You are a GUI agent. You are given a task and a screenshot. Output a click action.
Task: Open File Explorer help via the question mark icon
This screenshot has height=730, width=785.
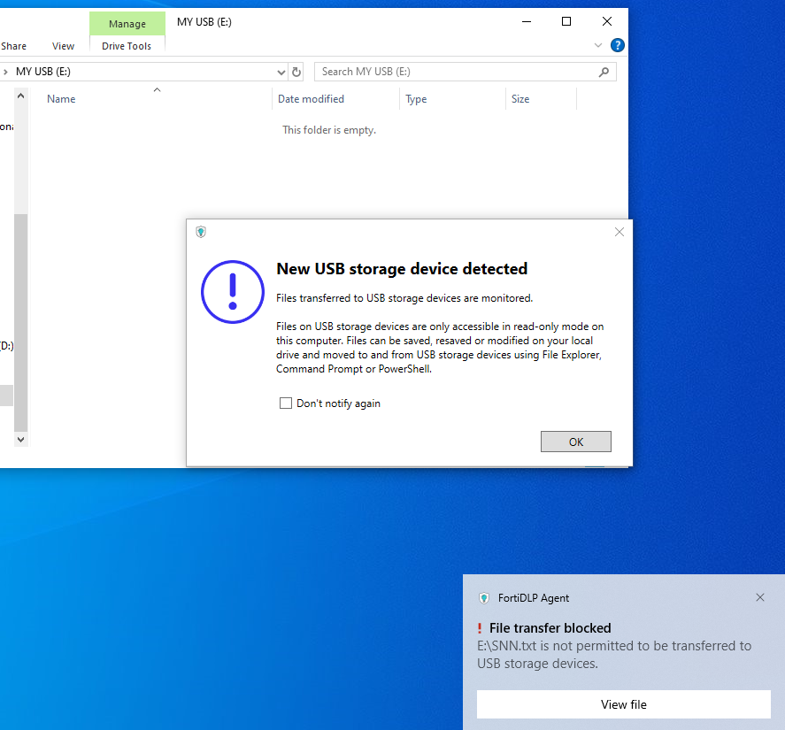[617, 45]
